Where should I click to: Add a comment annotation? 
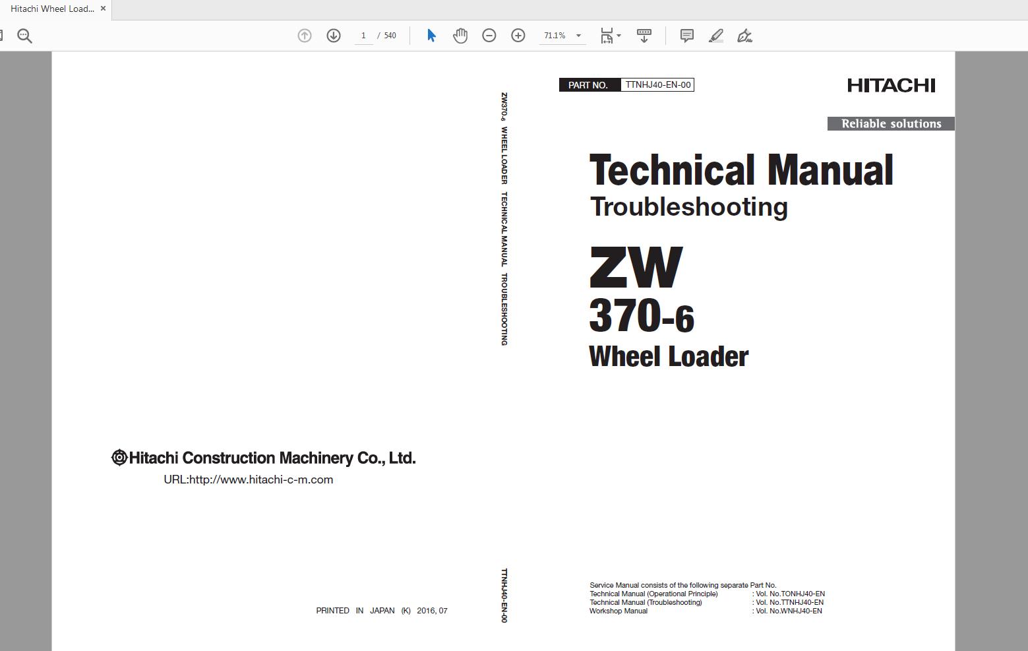click(x=686, y=36)
